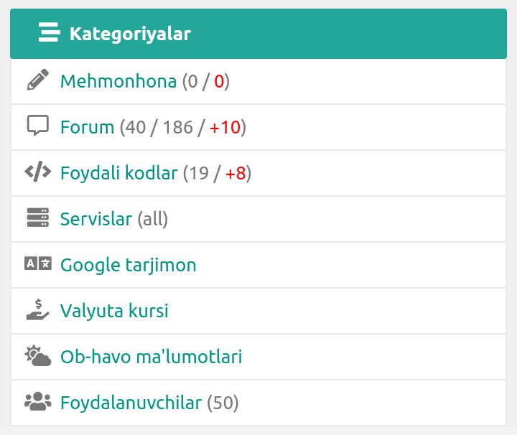View Valyuta kursi page
Image resolution: width=517 pixels, height=435 pixels.
click(114, 311)
